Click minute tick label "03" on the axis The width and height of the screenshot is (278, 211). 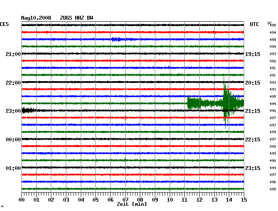(66, 200)
